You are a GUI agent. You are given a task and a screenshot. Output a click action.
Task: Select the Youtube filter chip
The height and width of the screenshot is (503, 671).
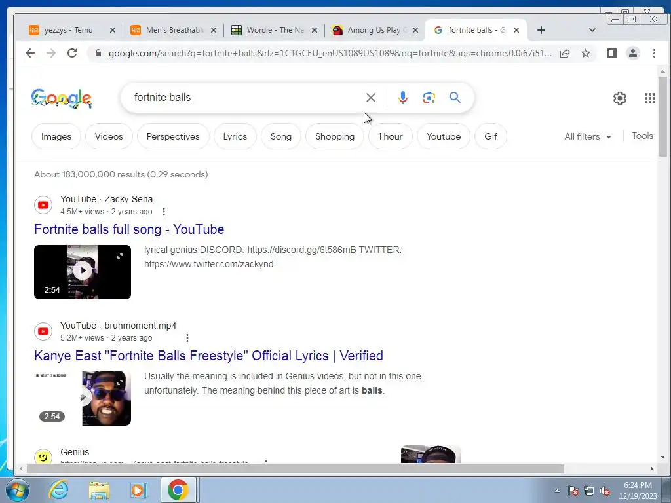pyautogui.click(x=444, y=136)
